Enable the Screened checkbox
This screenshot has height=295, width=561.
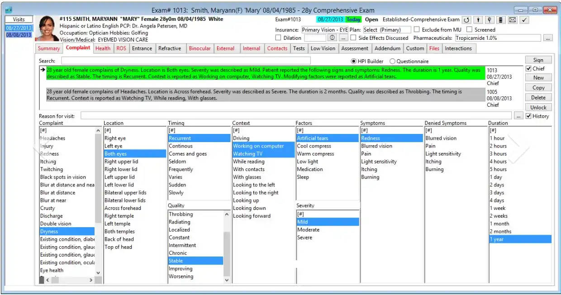(469, 30)
